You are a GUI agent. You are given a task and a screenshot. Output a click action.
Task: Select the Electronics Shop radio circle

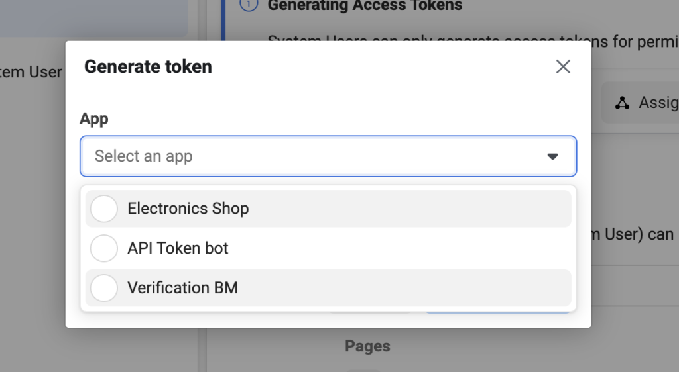(x=104, y=209)
